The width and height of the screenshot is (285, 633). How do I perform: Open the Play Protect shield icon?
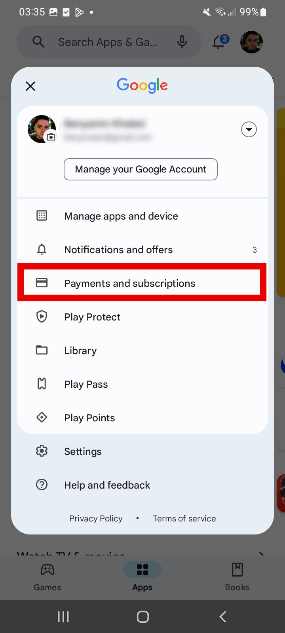coord(42,316)
